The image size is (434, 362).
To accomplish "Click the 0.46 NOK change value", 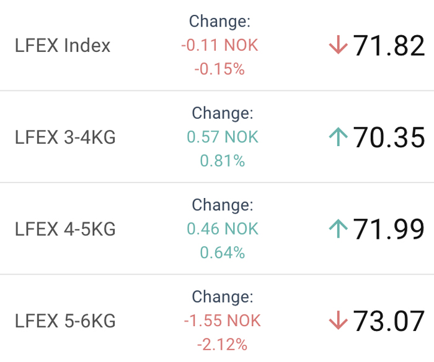I will point(223,229).
